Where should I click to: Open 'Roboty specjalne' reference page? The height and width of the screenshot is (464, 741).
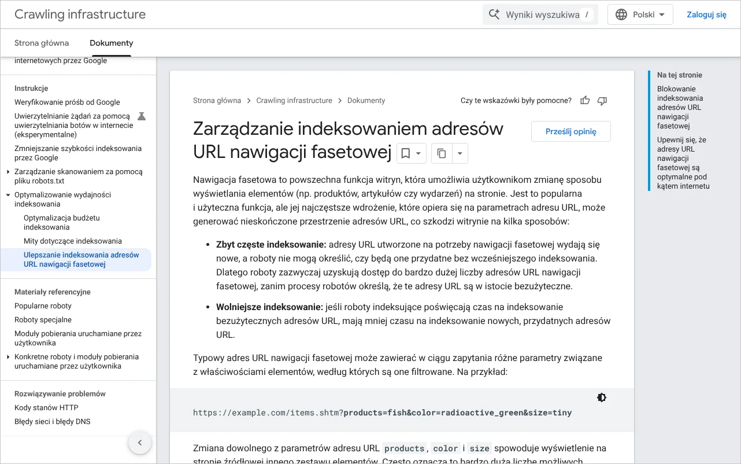point(43,320)
